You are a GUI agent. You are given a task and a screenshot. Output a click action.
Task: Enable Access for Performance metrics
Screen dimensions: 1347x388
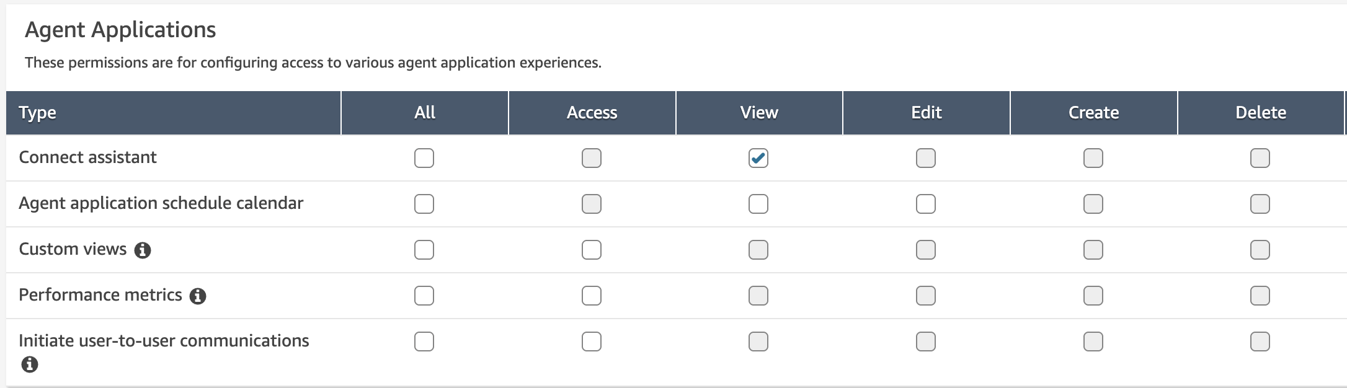click(591, 296)
